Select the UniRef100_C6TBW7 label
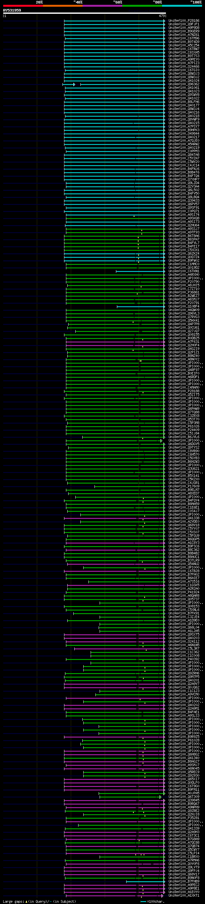Viewport: 205px width, 904px height. [184, 49]
